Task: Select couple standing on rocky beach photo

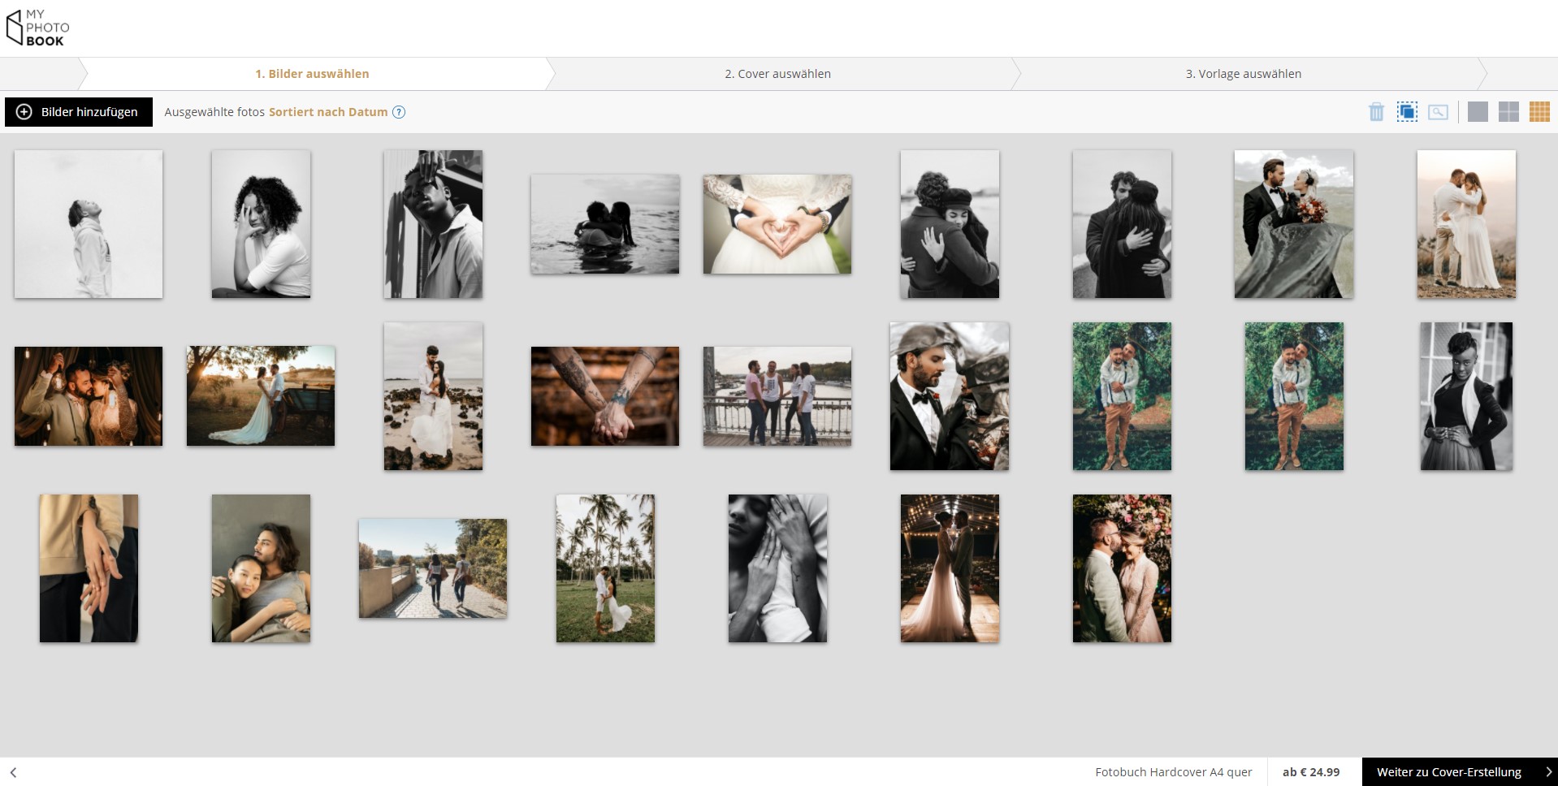Action: click(x=433, y=396)
